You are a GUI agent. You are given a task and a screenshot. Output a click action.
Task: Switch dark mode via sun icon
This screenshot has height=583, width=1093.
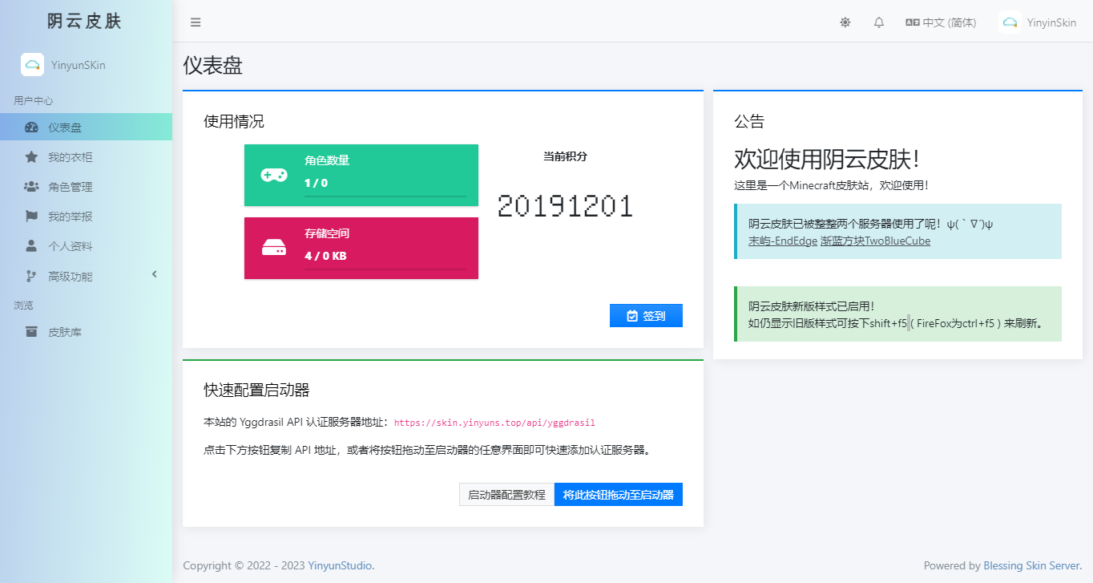pyautogui.click(x=845, y=22)
